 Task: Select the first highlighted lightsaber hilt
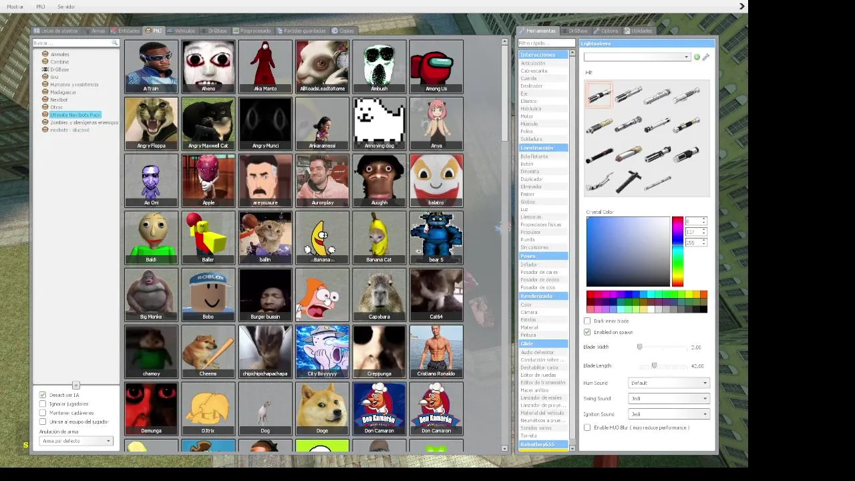click(599, 95)
